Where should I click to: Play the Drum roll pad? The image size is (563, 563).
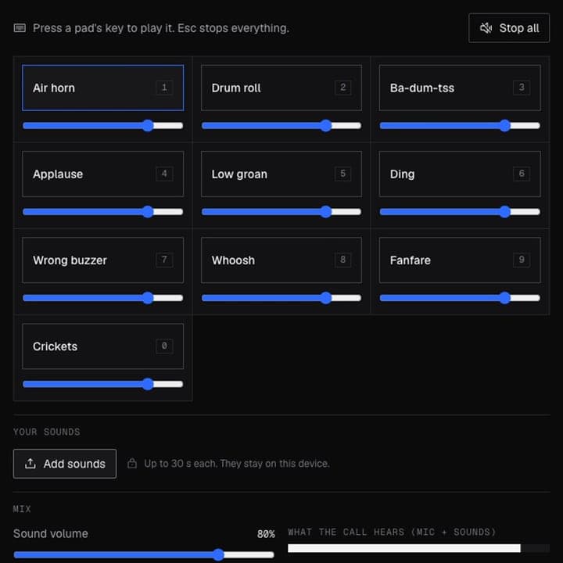point(281,88)
